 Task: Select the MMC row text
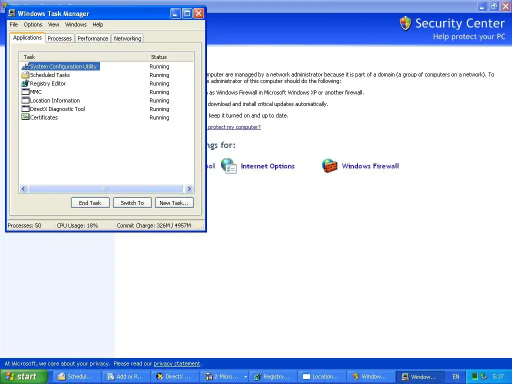[36, 92]
